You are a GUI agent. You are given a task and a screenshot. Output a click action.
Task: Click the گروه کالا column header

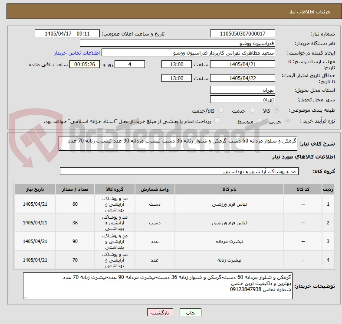click(x=115, y=189)
